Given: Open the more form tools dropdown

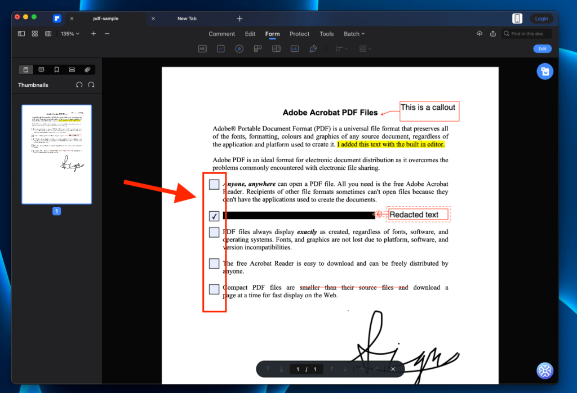Looking at the screenshot, I should (x=365, y=48).
